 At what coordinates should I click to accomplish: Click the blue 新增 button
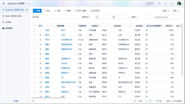coord(37,11)
